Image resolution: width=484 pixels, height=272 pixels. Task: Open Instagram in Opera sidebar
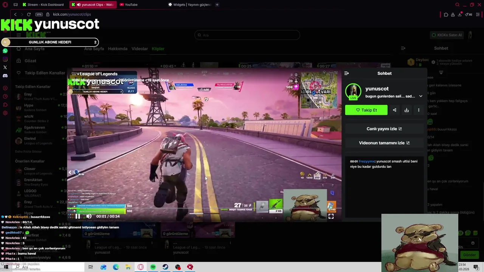click(5, 59)
